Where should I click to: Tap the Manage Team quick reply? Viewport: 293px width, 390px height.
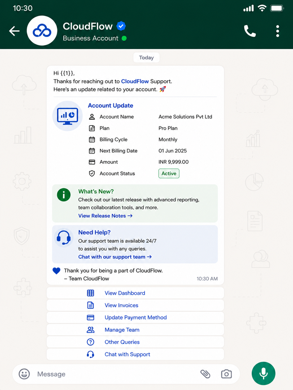coord(135,330)
